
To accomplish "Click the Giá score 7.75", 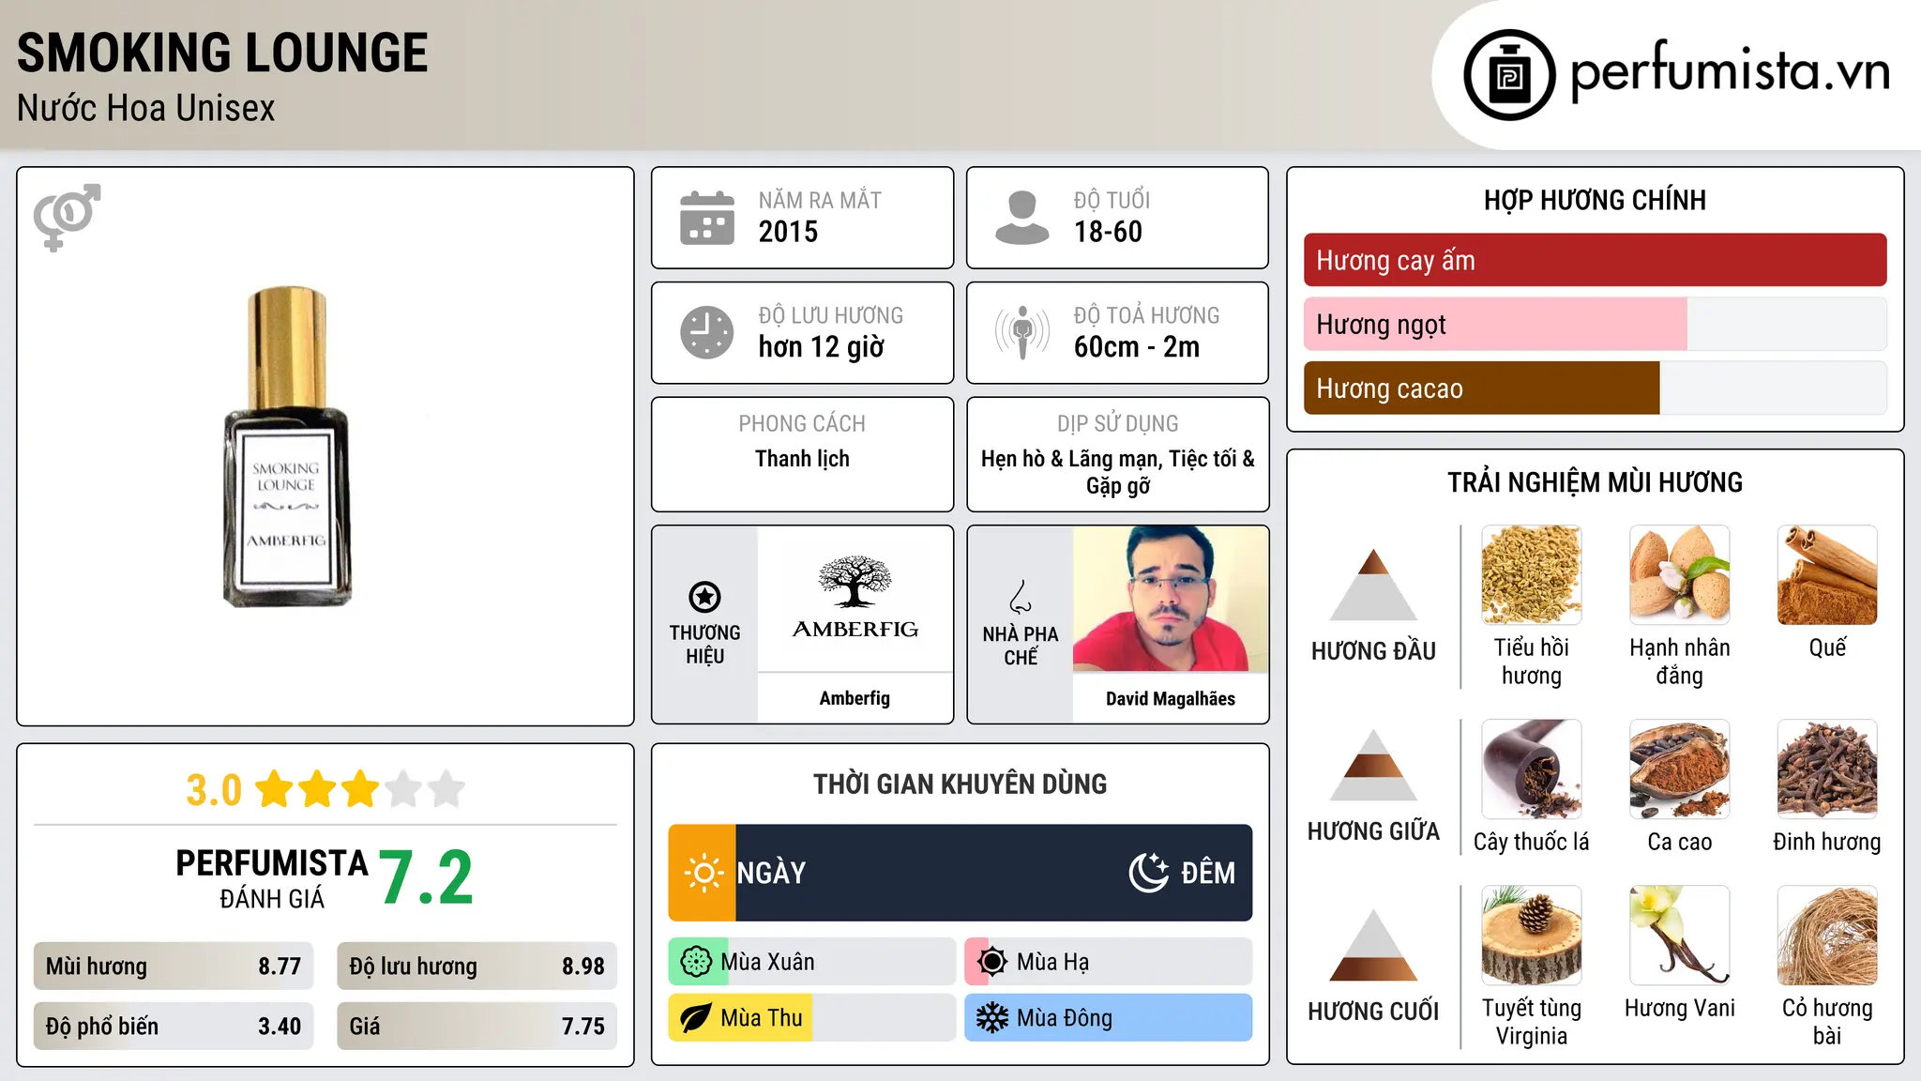I will (x=583, y=1027).
